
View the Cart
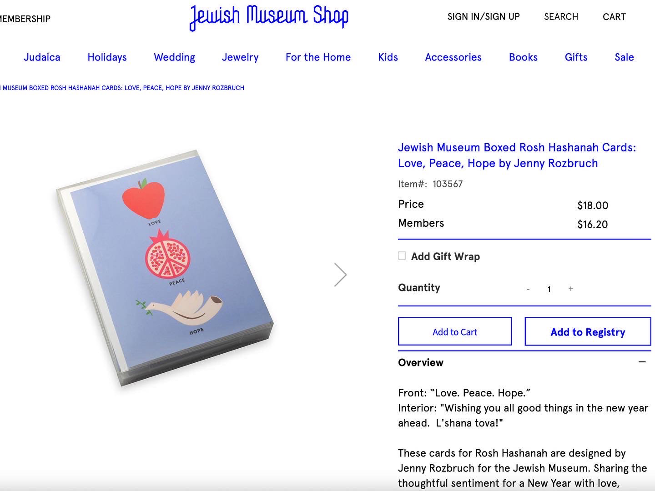pyautogui.click(x=614, y=17)
